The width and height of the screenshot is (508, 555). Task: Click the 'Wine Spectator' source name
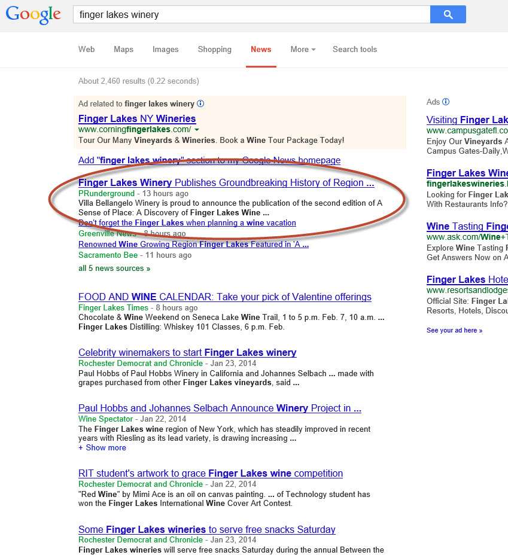pos(105,419)
